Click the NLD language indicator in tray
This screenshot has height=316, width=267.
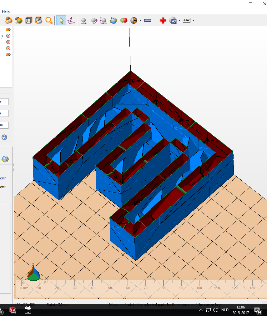[x=225, y=310]
